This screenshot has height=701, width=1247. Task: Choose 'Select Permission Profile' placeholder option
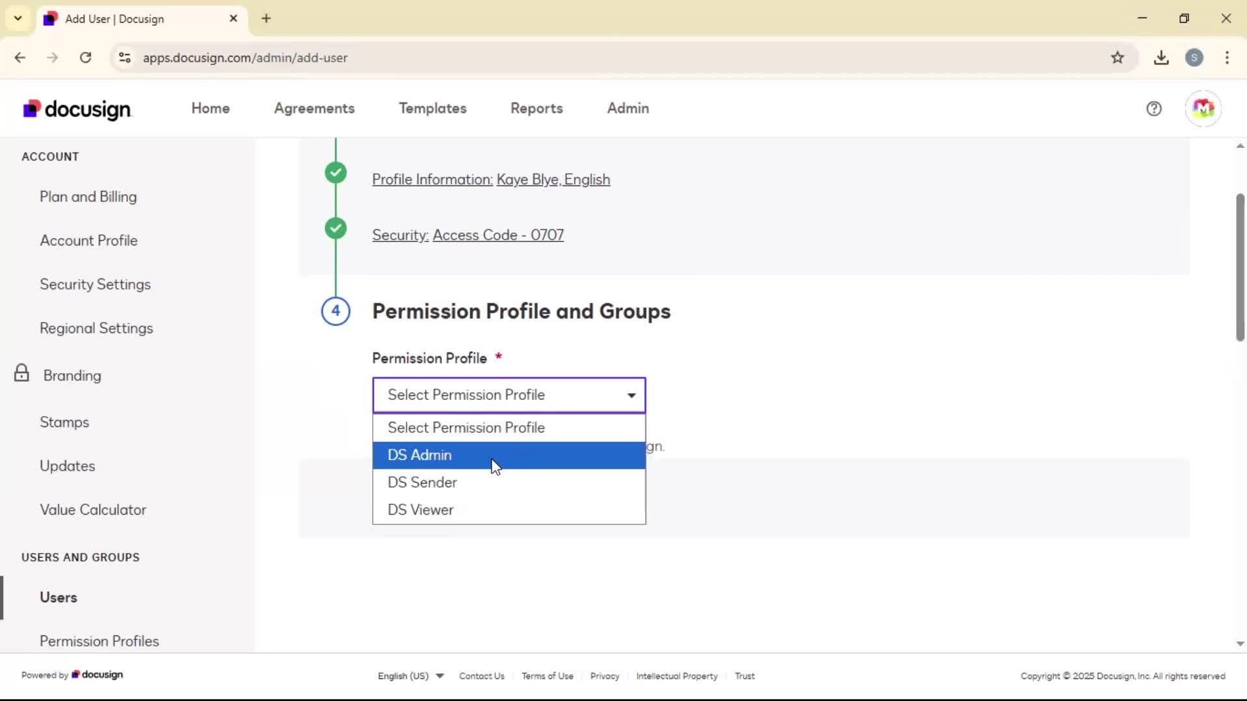coord(509,428)
